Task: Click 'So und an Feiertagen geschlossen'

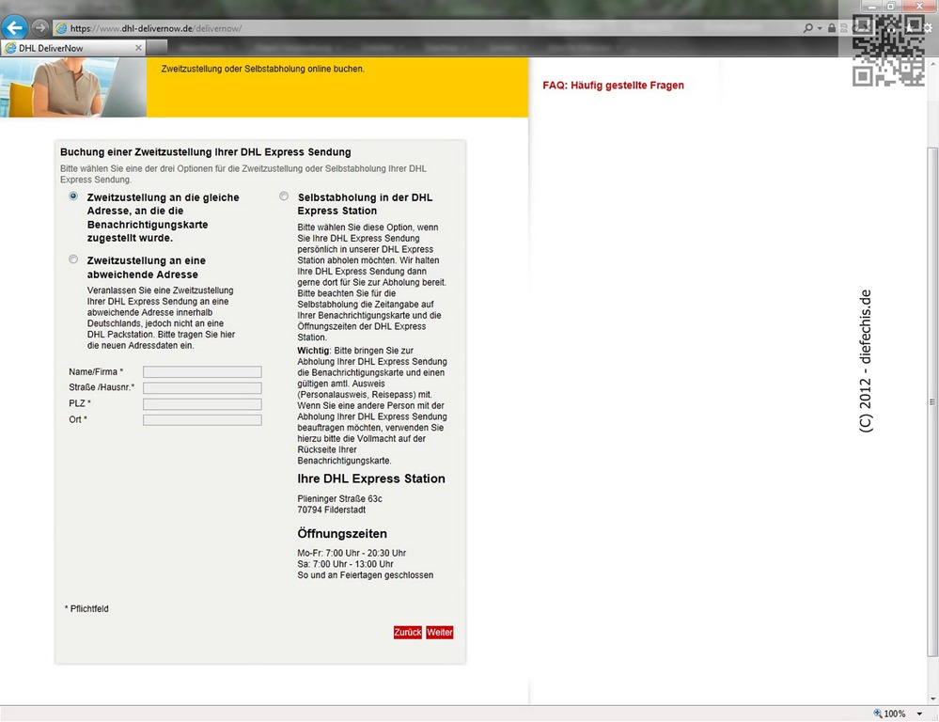Action: 366,575
